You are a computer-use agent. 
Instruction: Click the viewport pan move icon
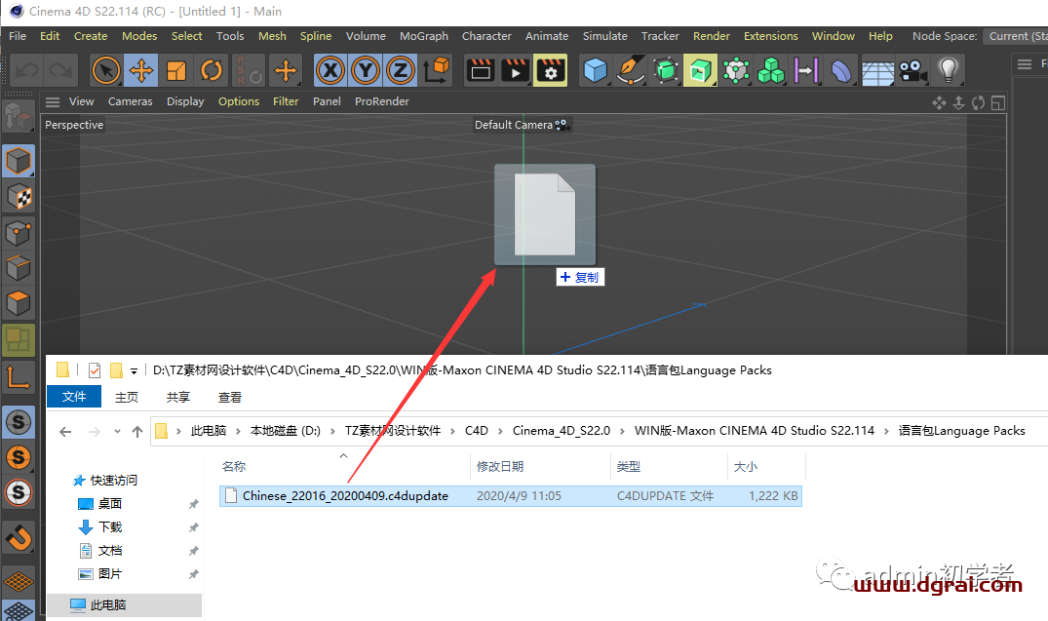(939, 103)
